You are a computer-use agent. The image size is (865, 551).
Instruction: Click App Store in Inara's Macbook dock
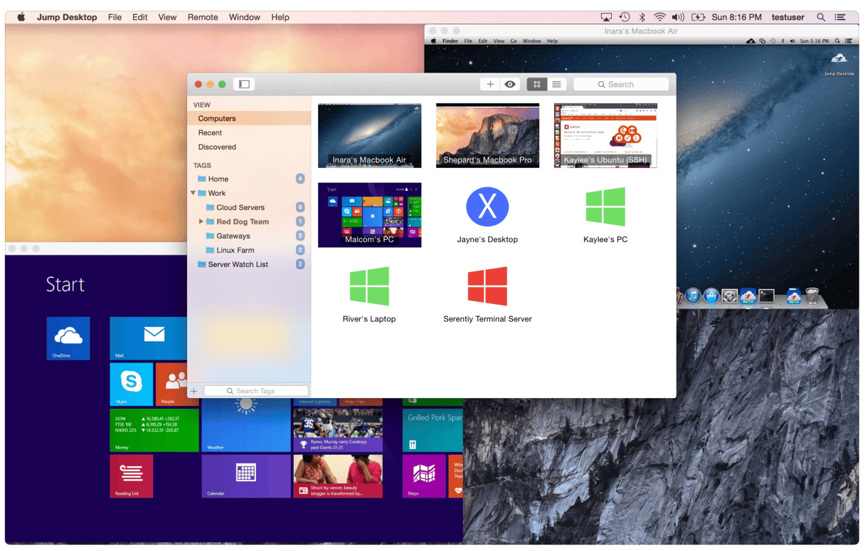coord(711,296)
